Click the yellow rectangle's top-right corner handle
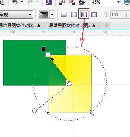This screenshot has height=137, width=130. pos(91,55)
